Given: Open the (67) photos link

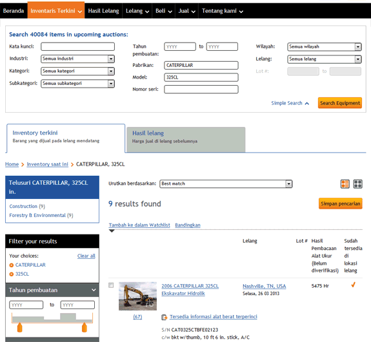Looking at the screenshot, I should [x=137, y=317].
